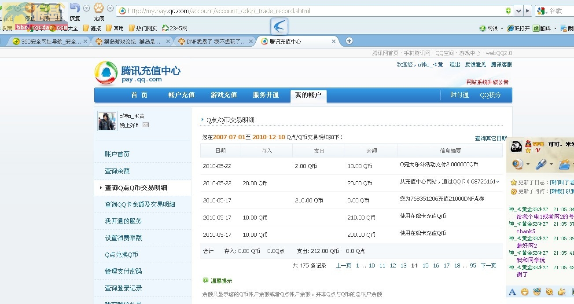Open a new browser tab with plus button
The image size is (574, 304).
349,41
